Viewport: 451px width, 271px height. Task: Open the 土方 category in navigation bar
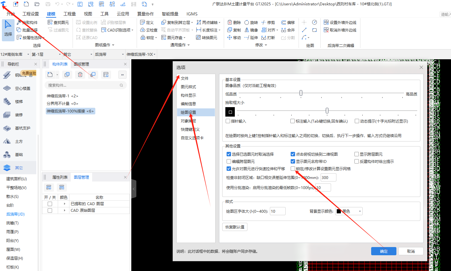18,141
